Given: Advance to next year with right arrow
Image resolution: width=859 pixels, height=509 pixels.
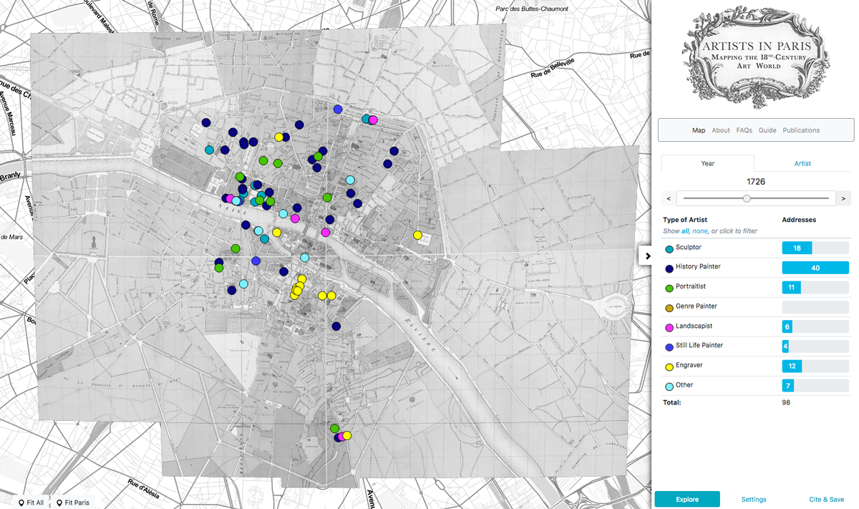Looking at the screenshot, I should click(x=843, y=198).
